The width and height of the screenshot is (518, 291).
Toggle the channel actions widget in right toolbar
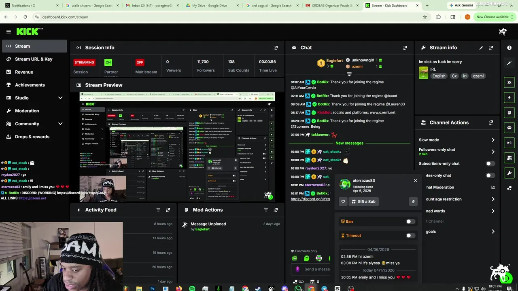point(509,158)
